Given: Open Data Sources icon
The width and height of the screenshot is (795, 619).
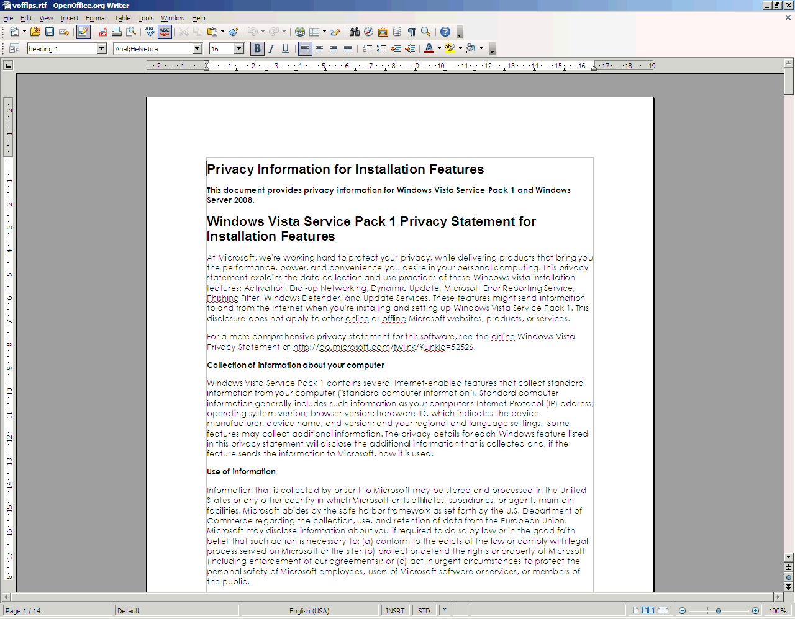Looking at the screenshot, I should click(397, 32).
